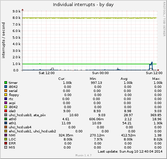Click the Sun 00:00 time axis label
167x159 pixels.
point(100,73)
